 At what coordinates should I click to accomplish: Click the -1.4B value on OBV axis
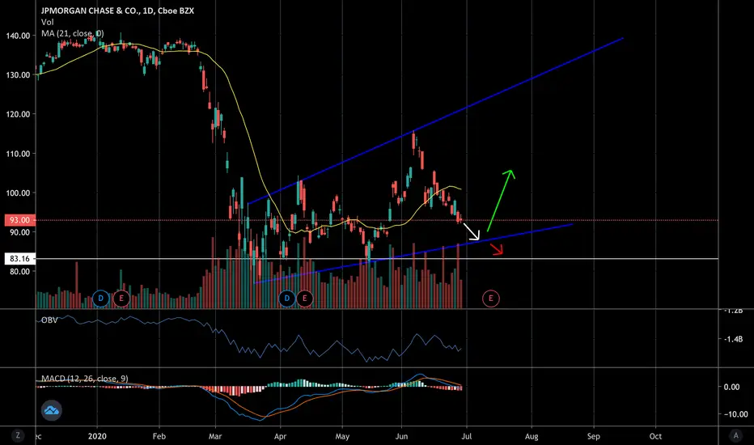coord(733,339)
